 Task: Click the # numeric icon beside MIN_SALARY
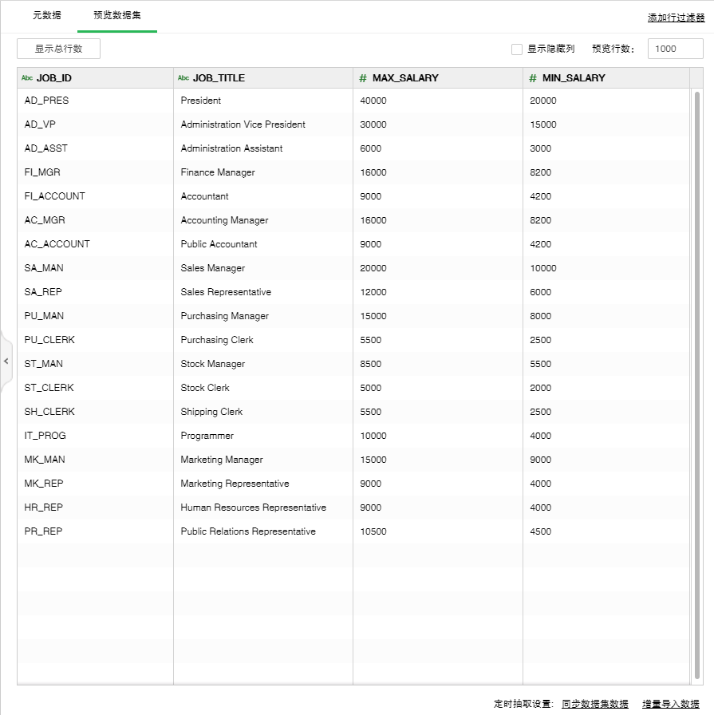(x=533, y=78)
